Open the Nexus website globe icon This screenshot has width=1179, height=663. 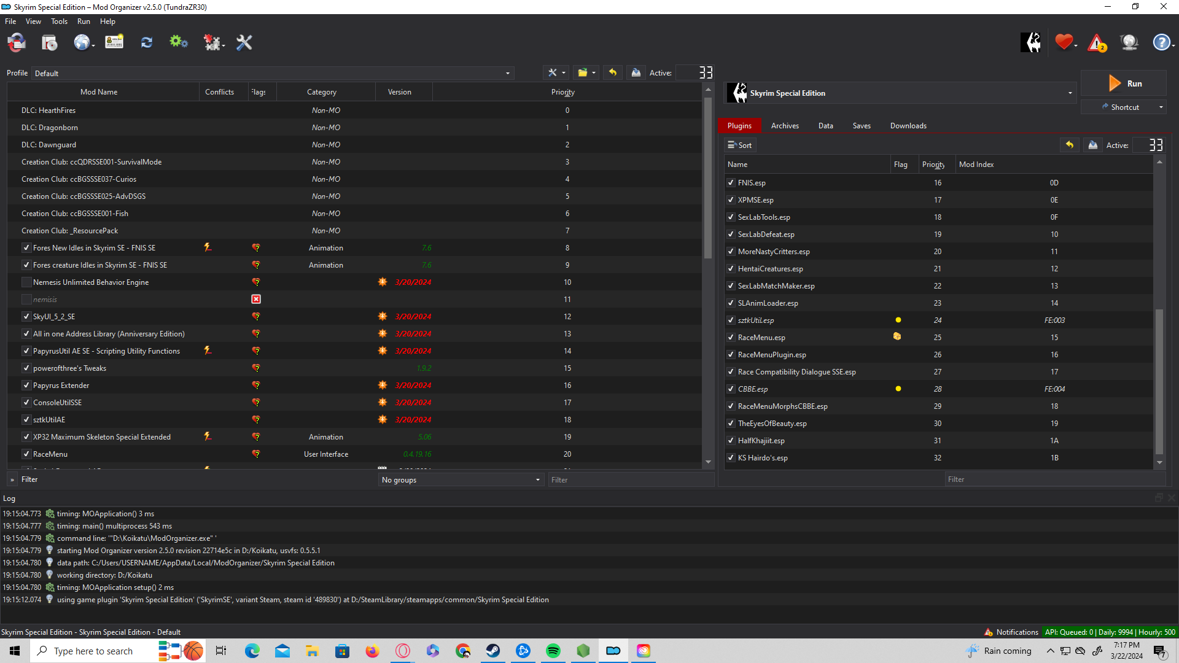82,42
